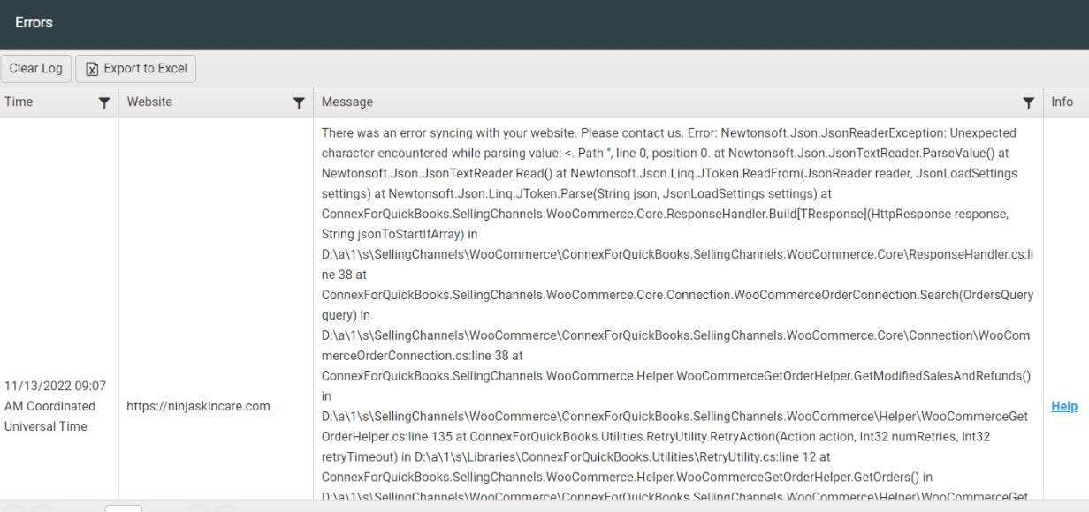The height and width of the screenshot is (512, 1089).
Task: Open the Message column filter
Action: point(1029,102)
